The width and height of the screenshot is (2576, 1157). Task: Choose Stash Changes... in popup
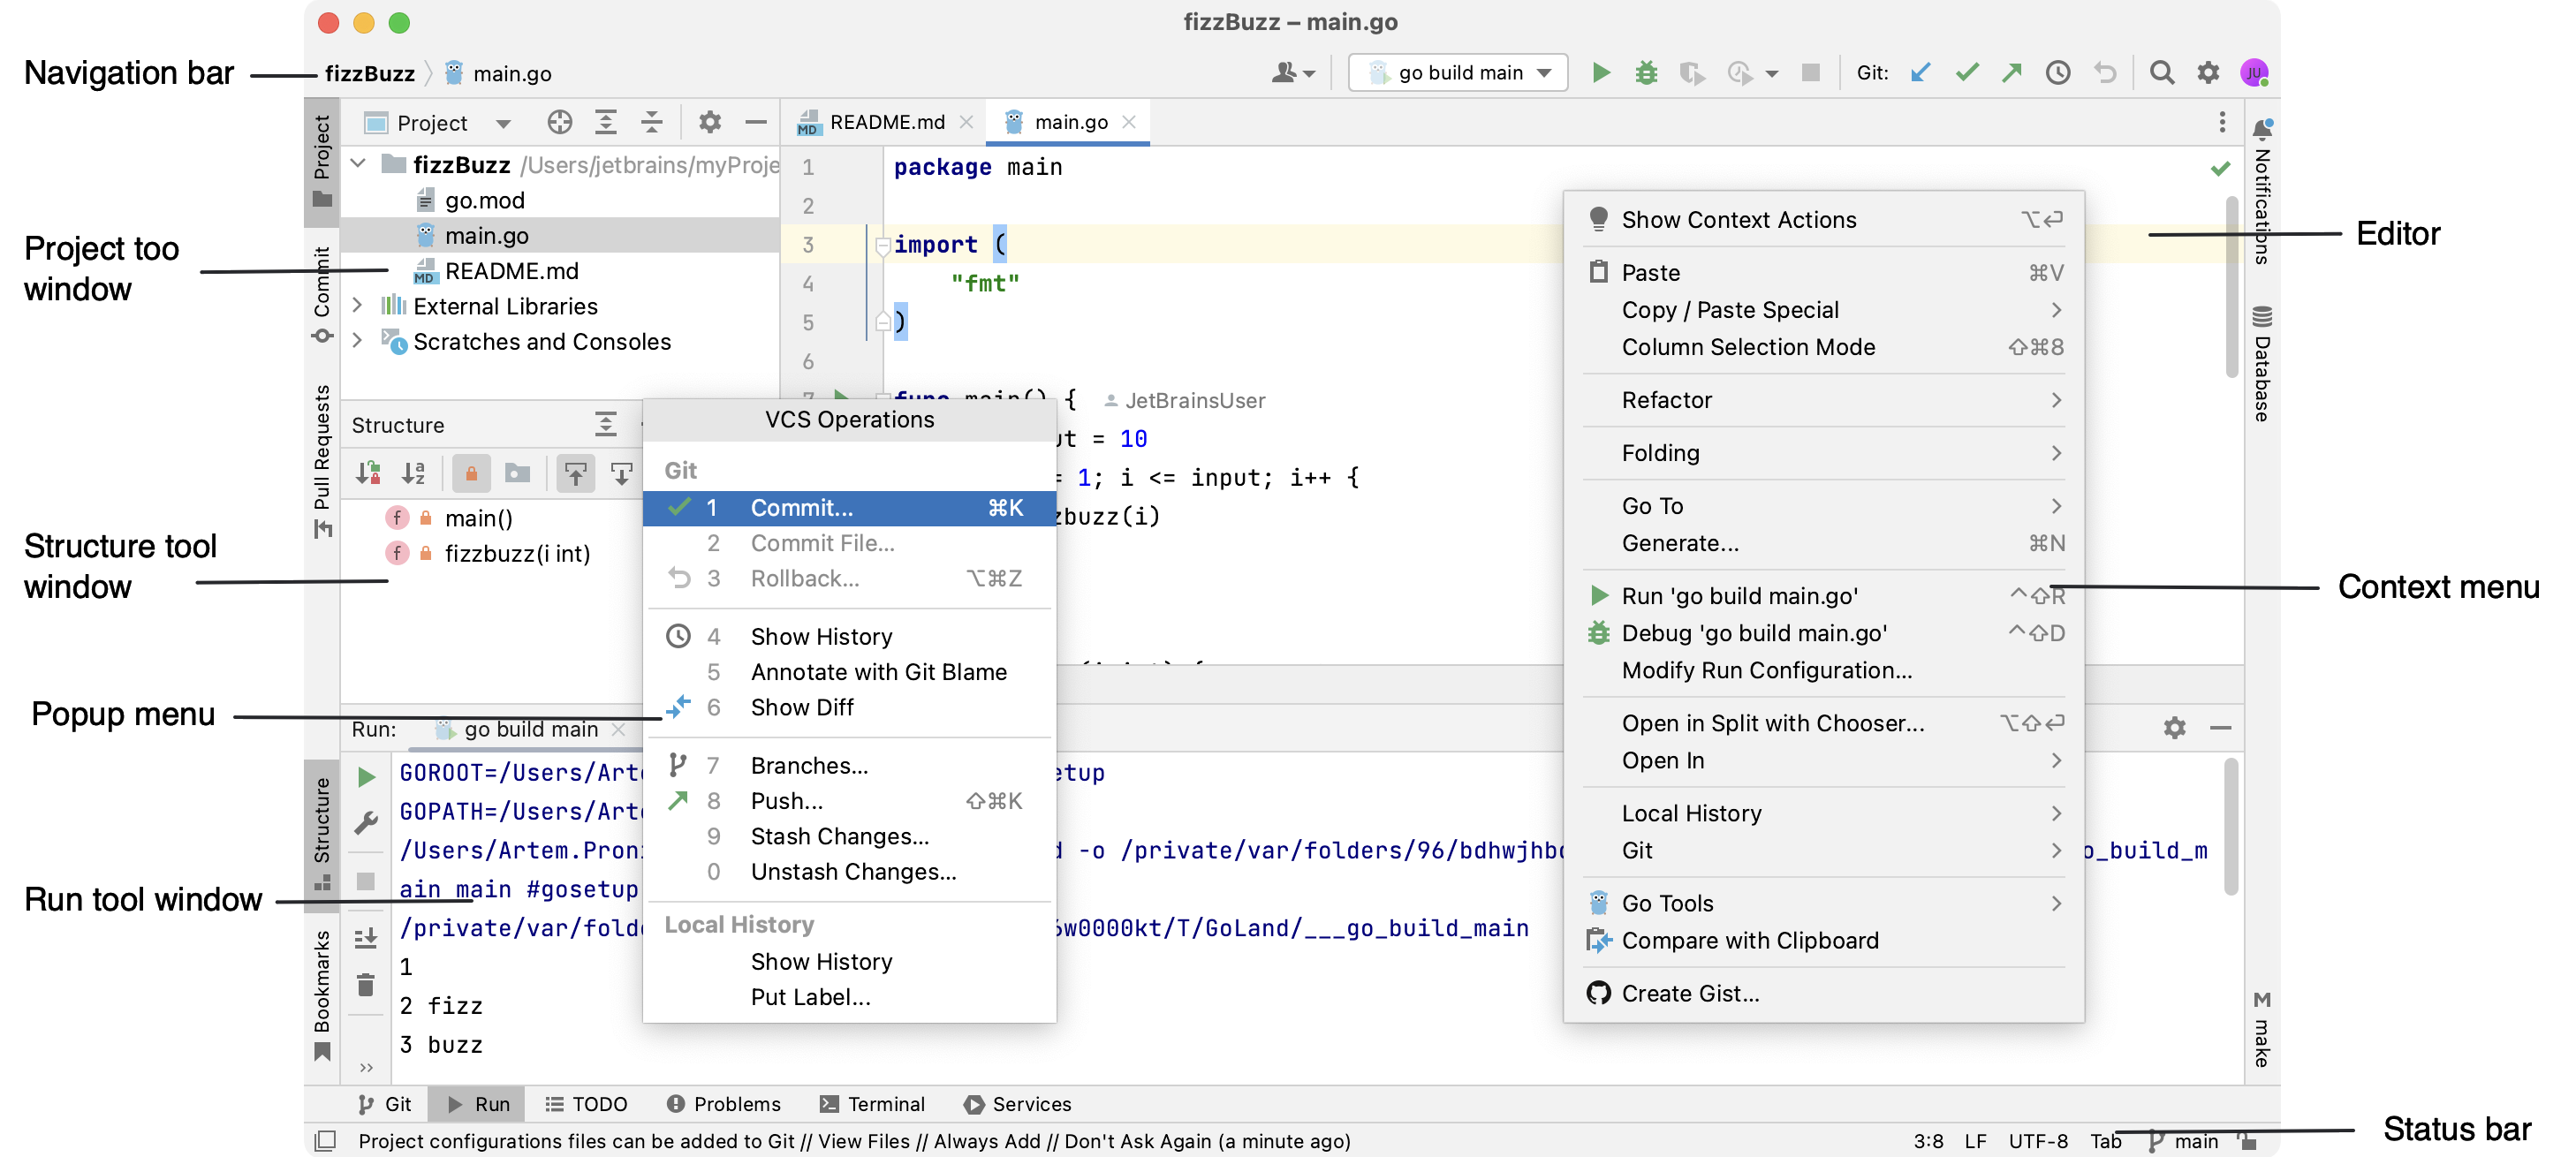850,836
